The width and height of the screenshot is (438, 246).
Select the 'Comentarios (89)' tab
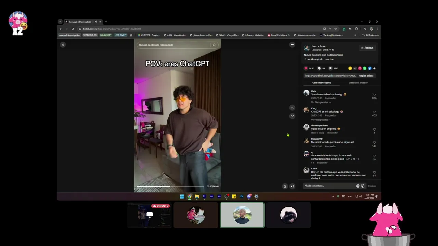click(x=321, y=83)
